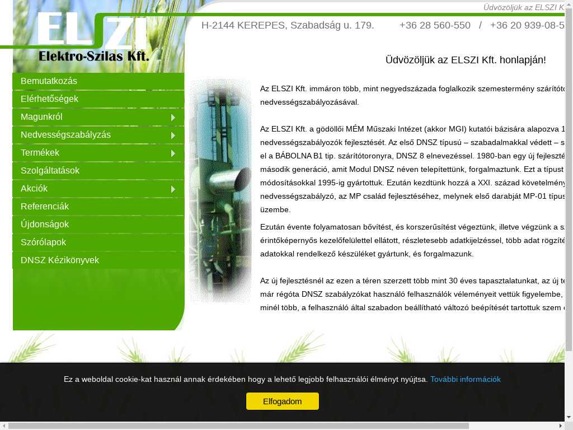Image resolution: width=573 pixels, height=430 pixels.
Task: Expand the Magunkról submenu arrow
Action: coord(173,118)
